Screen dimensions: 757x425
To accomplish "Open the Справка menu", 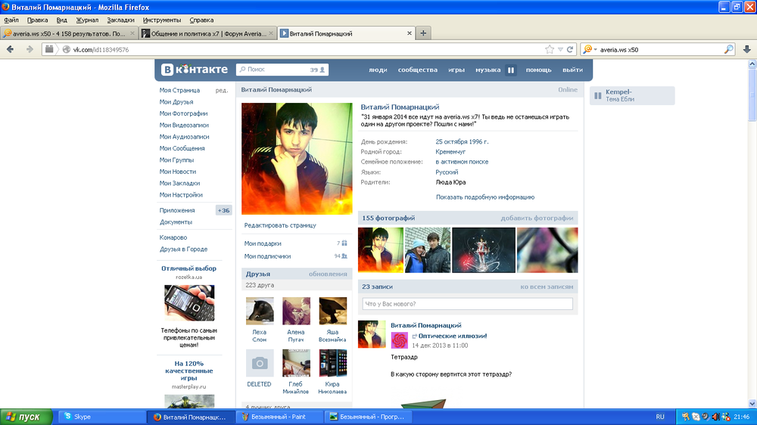I will (201, 20).
